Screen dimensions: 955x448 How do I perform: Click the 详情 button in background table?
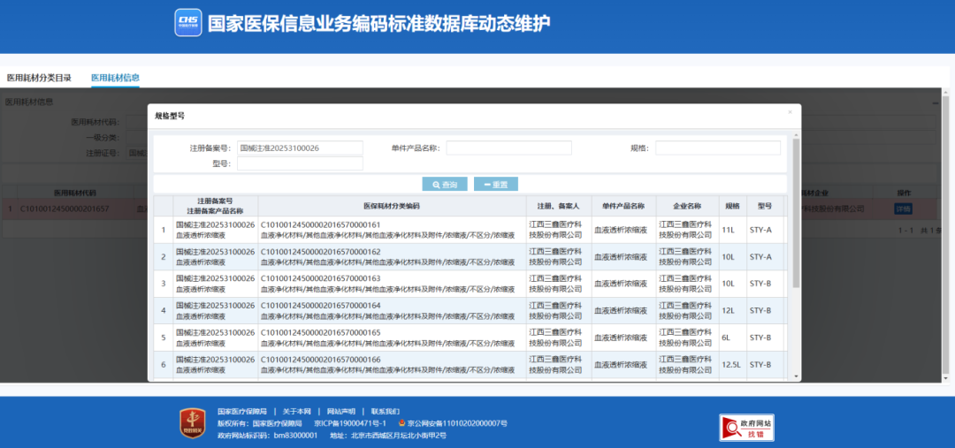pos(903,209)
